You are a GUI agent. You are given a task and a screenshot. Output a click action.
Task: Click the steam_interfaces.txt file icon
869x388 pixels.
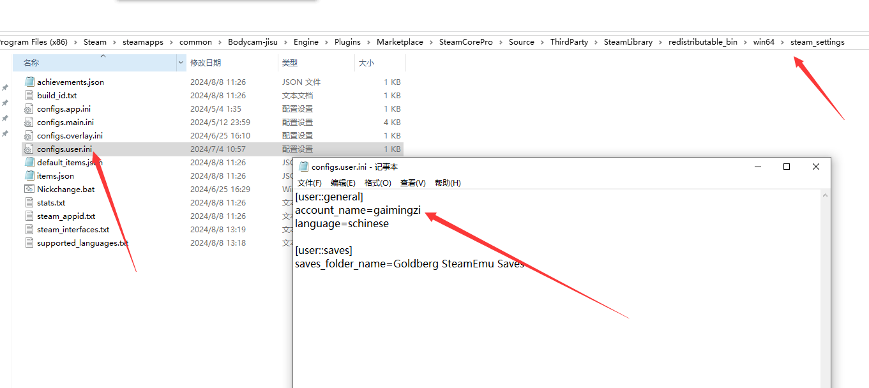29,229
